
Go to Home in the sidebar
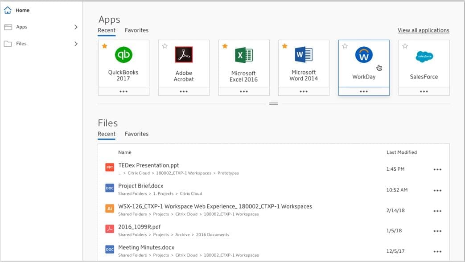(x=23, y=10)
